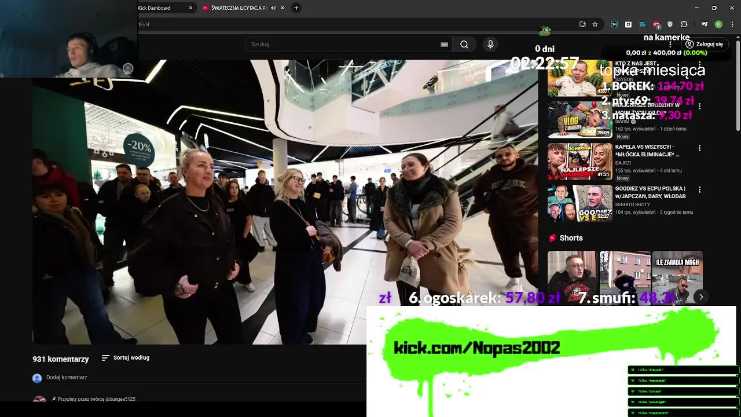Mute the audio icon on YouTube tab
Viewport: 741px width, 417px height.
click(273, 8)
